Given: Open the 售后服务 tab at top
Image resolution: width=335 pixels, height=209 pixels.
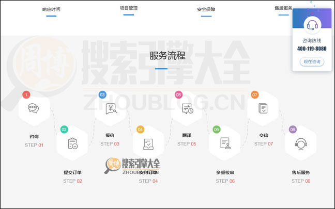Looking at the screenshot, I should [283, 8].
